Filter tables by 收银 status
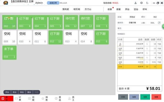Image resolution: width=164 pixels, height=102 pixels. 110,9
